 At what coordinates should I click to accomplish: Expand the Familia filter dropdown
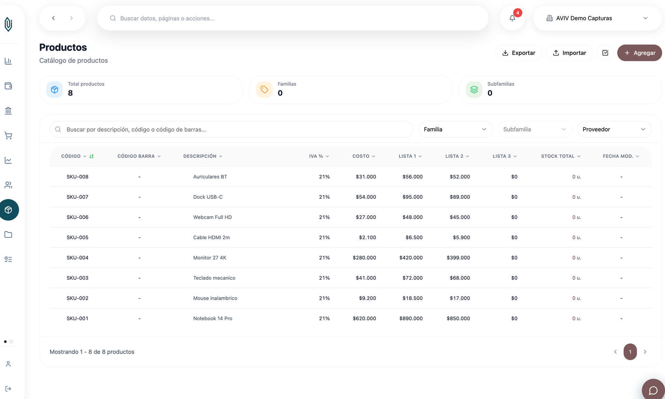[x=455, y=129]
